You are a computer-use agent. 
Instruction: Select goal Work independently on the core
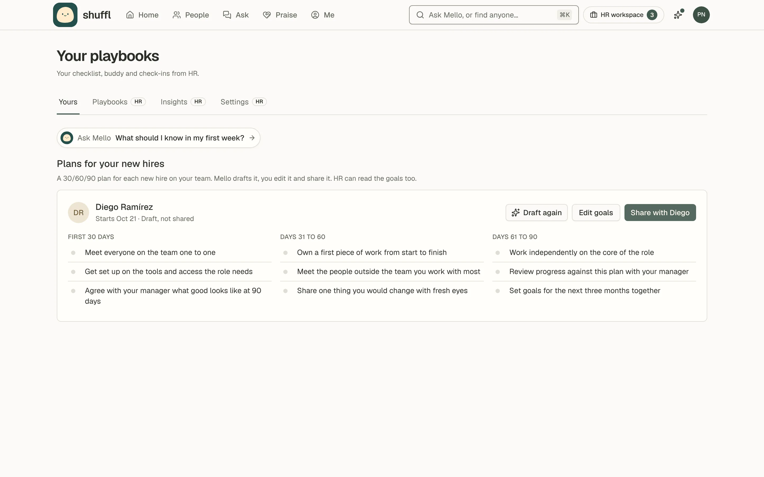point(594,252)
